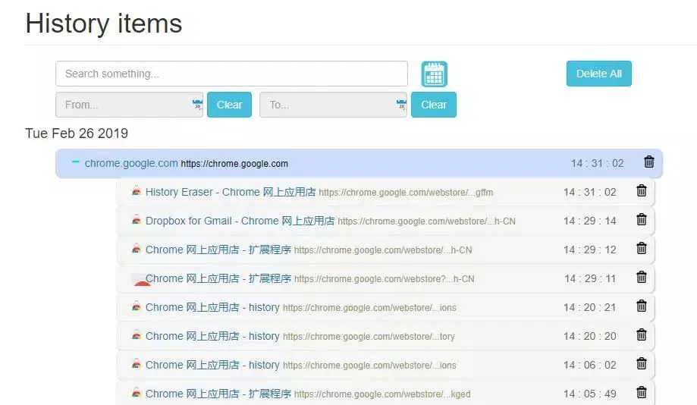The height and width of the screenshot is (405, 697).
Task: Click the Tue Feb 26 2019 date heading
Action: tap(77, 133)
